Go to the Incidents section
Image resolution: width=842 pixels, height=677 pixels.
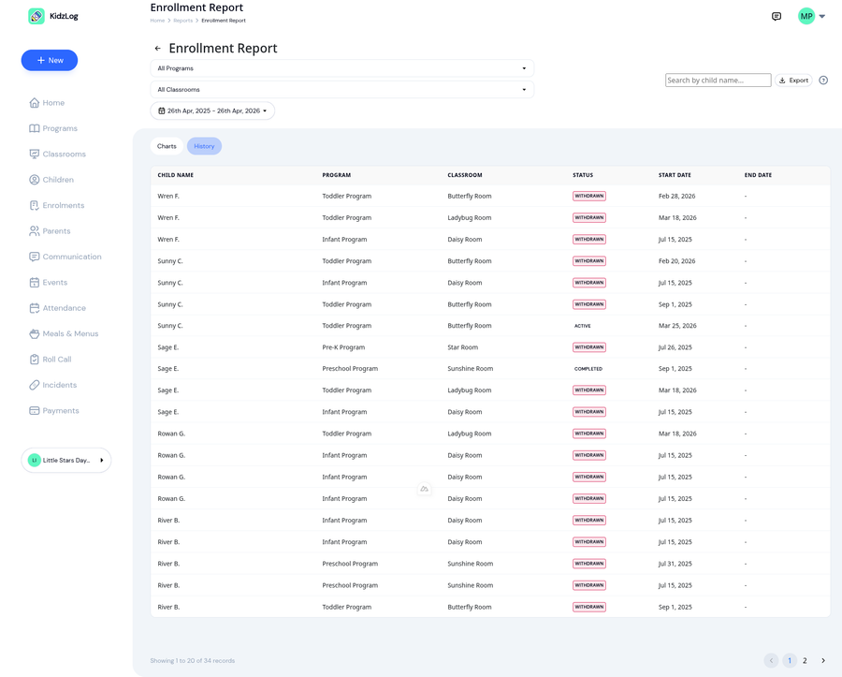53,385
